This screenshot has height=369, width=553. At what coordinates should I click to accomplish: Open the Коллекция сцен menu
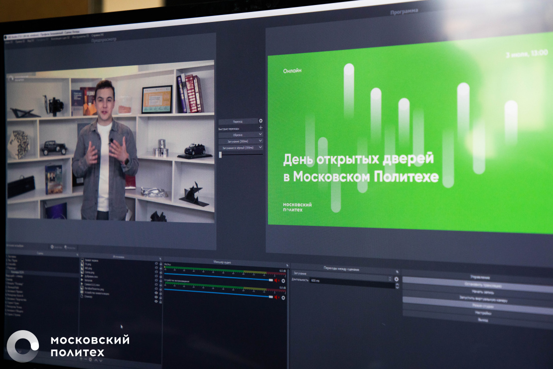pos(60,38)
